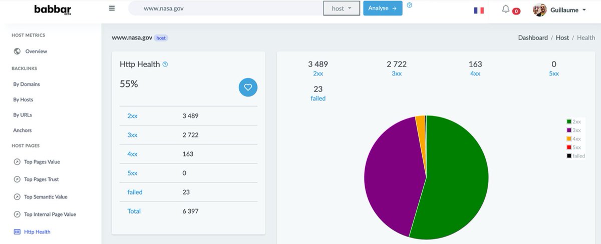Click failed link under 23
The width and height of the screenshot is (601, 244).
(x=318, y=98)
